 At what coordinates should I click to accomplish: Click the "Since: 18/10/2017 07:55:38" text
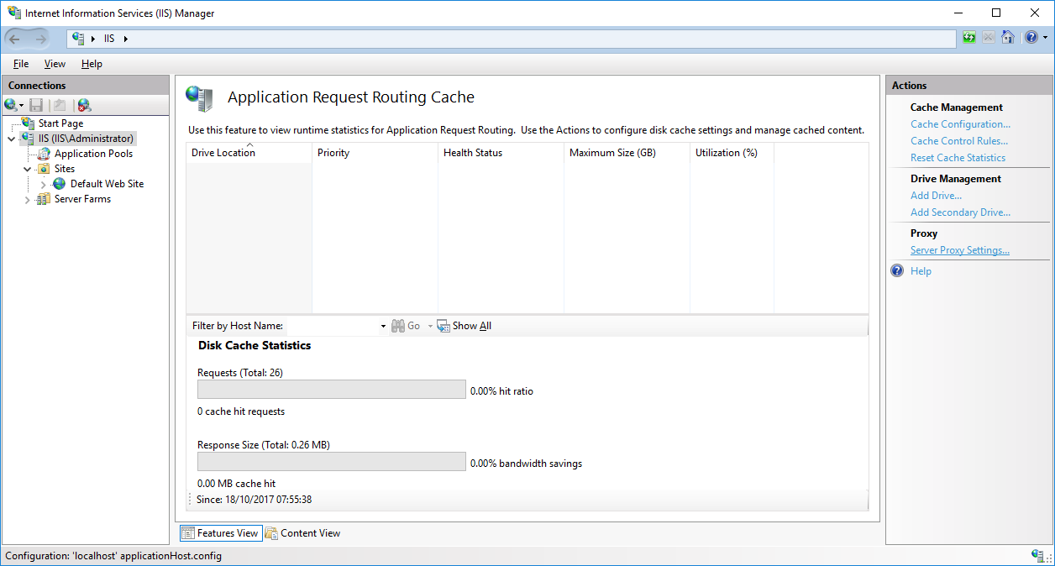(254, 500)
